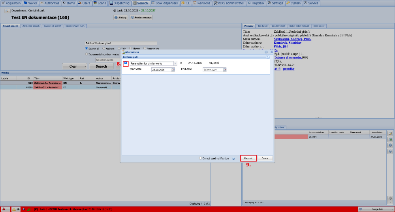Click the smart search text field
Viewport: 395px width, 212px height.
(x=121, y=43)
